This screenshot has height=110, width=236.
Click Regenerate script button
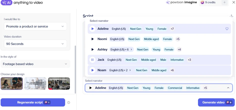pos(33,103)
